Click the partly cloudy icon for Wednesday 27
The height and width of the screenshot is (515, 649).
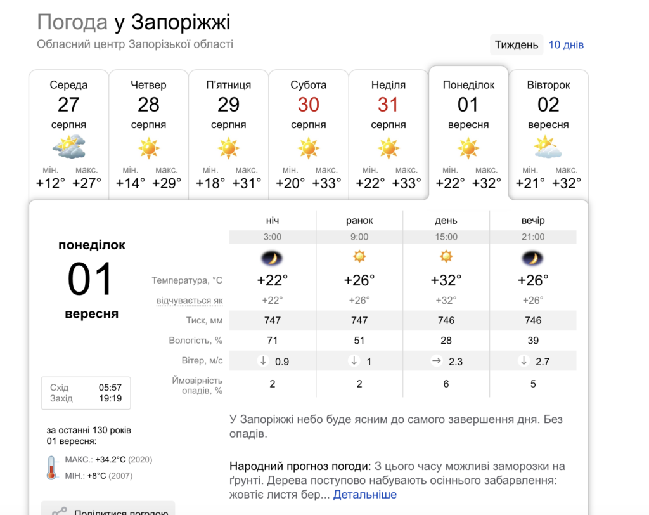click(x=68, y=147)
